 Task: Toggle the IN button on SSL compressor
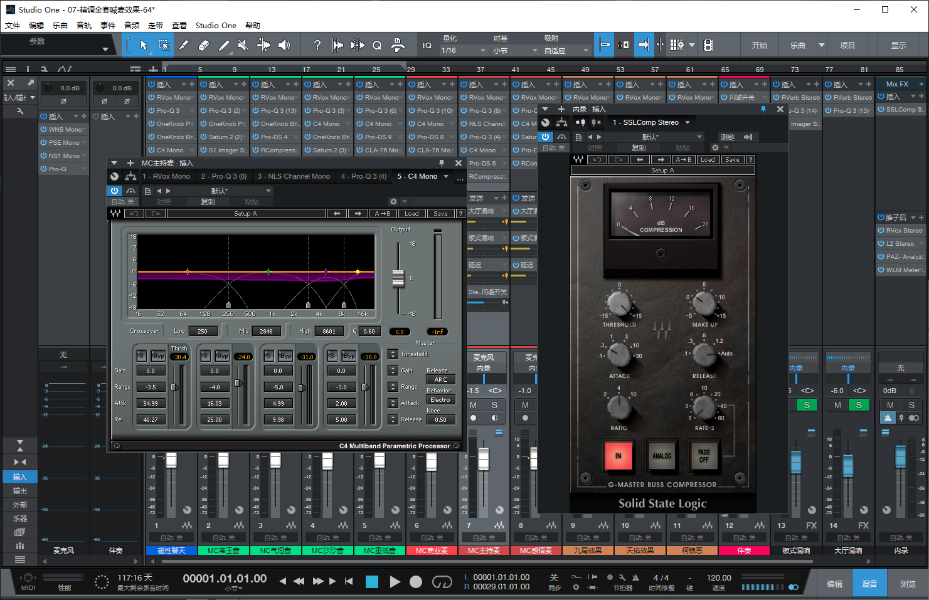tap(618, 456)
